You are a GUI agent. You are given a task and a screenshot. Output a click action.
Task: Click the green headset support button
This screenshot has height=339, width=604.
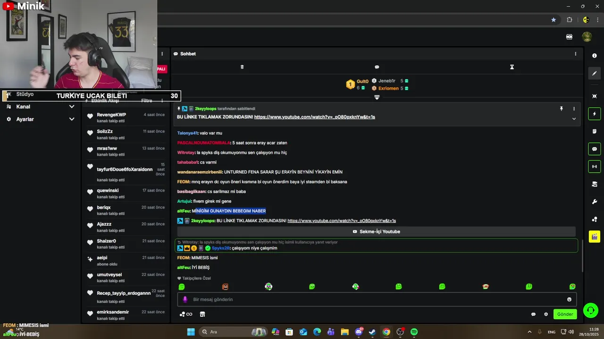click(x=590, y=310)
